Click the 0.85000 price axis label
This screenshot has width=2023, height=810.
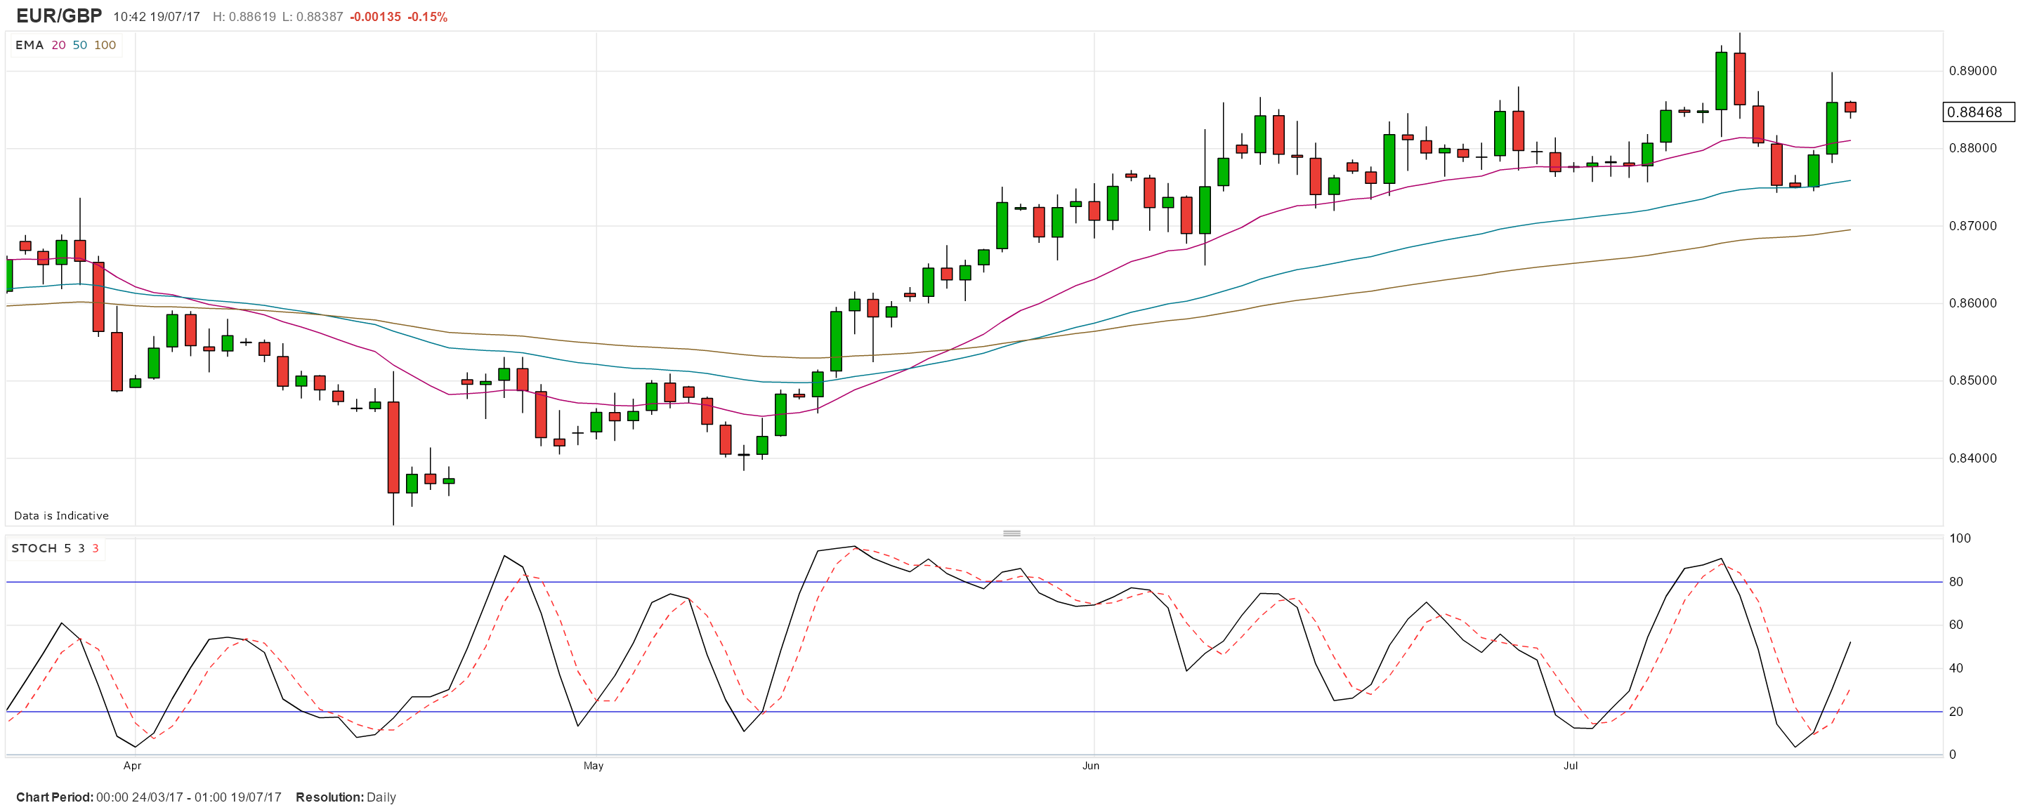(x=1972, y=380)
